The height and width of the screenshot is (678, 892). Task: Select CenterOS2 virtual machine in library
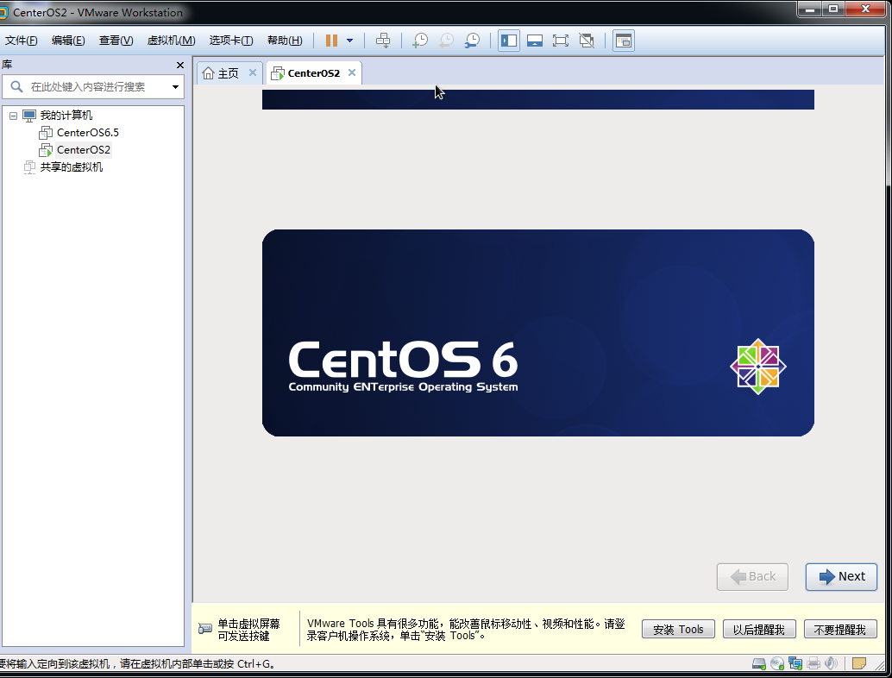(83, 149)
